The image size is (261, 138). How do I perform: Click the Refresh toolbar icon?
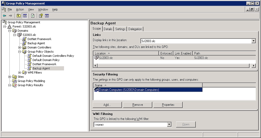click(33, 16)
